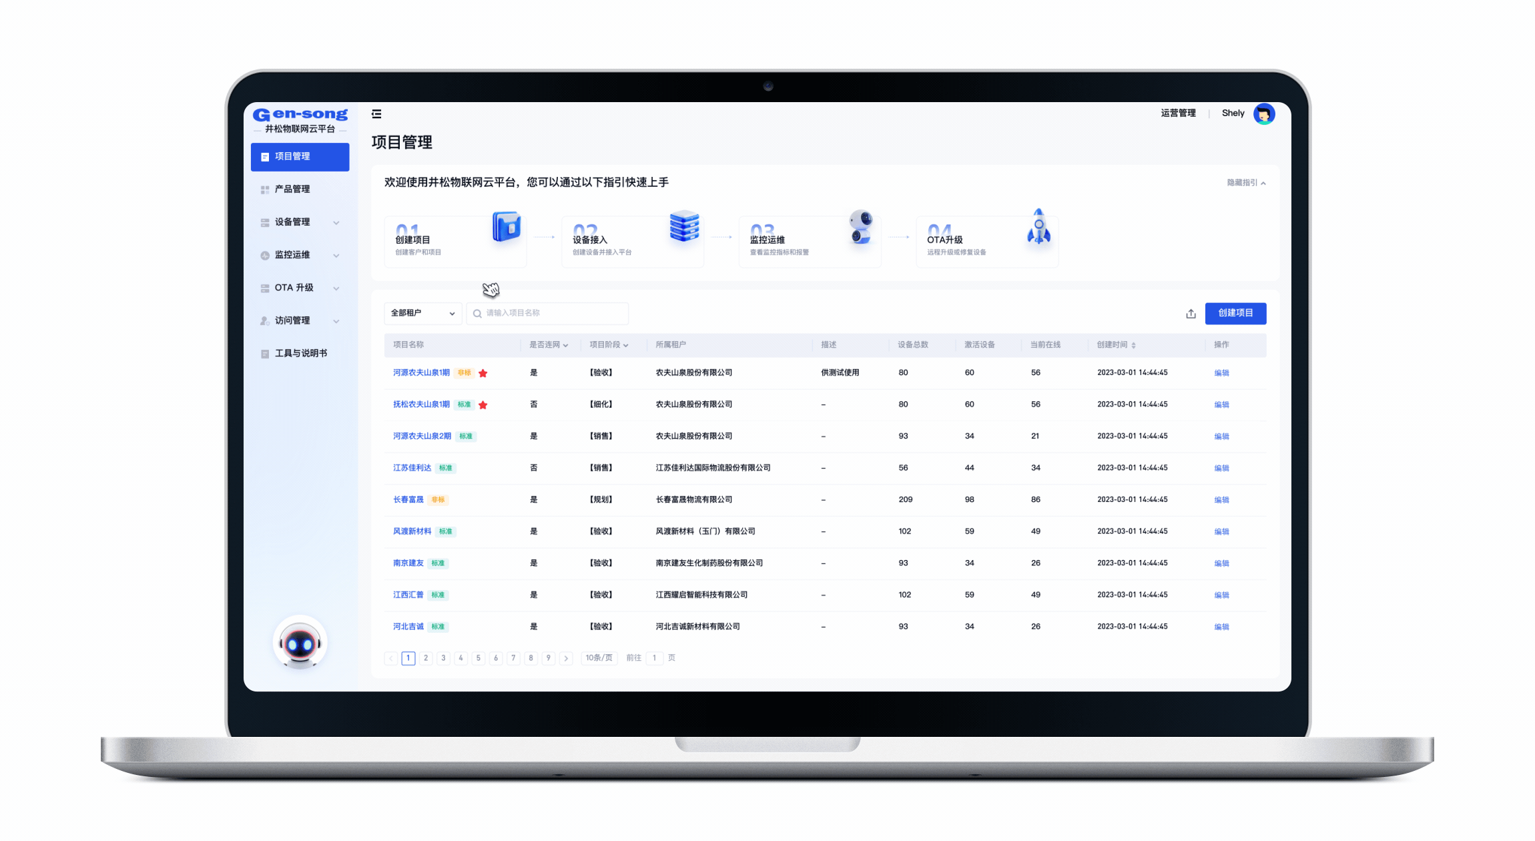Open the 河源农夫山泉2期 project link
This screenshot has height=841, width=1535.
422,437
